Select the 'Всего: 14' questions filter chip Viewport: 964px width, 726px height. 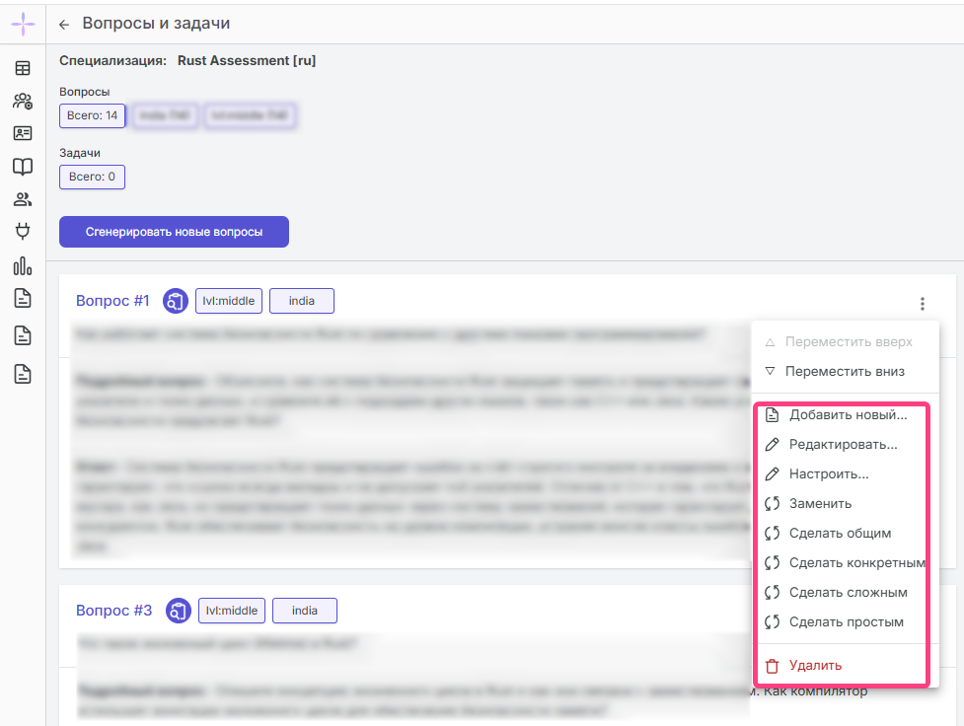[92, 116]
